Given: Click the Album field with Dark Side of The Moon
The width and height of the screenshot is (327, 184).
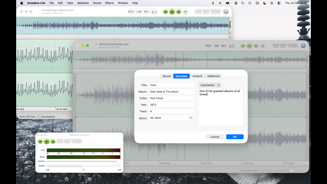Looking at the screenshot, I should pos(171,92).
